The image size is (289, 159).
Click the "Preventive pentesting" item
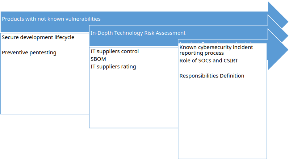(x=29, y=53)
